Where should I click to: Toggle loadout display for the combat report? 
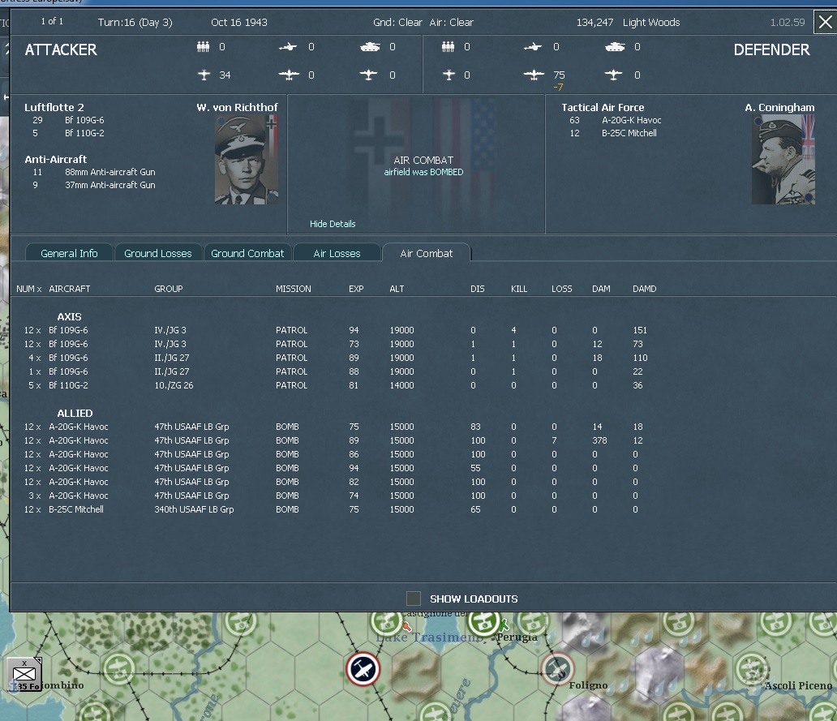414,598
